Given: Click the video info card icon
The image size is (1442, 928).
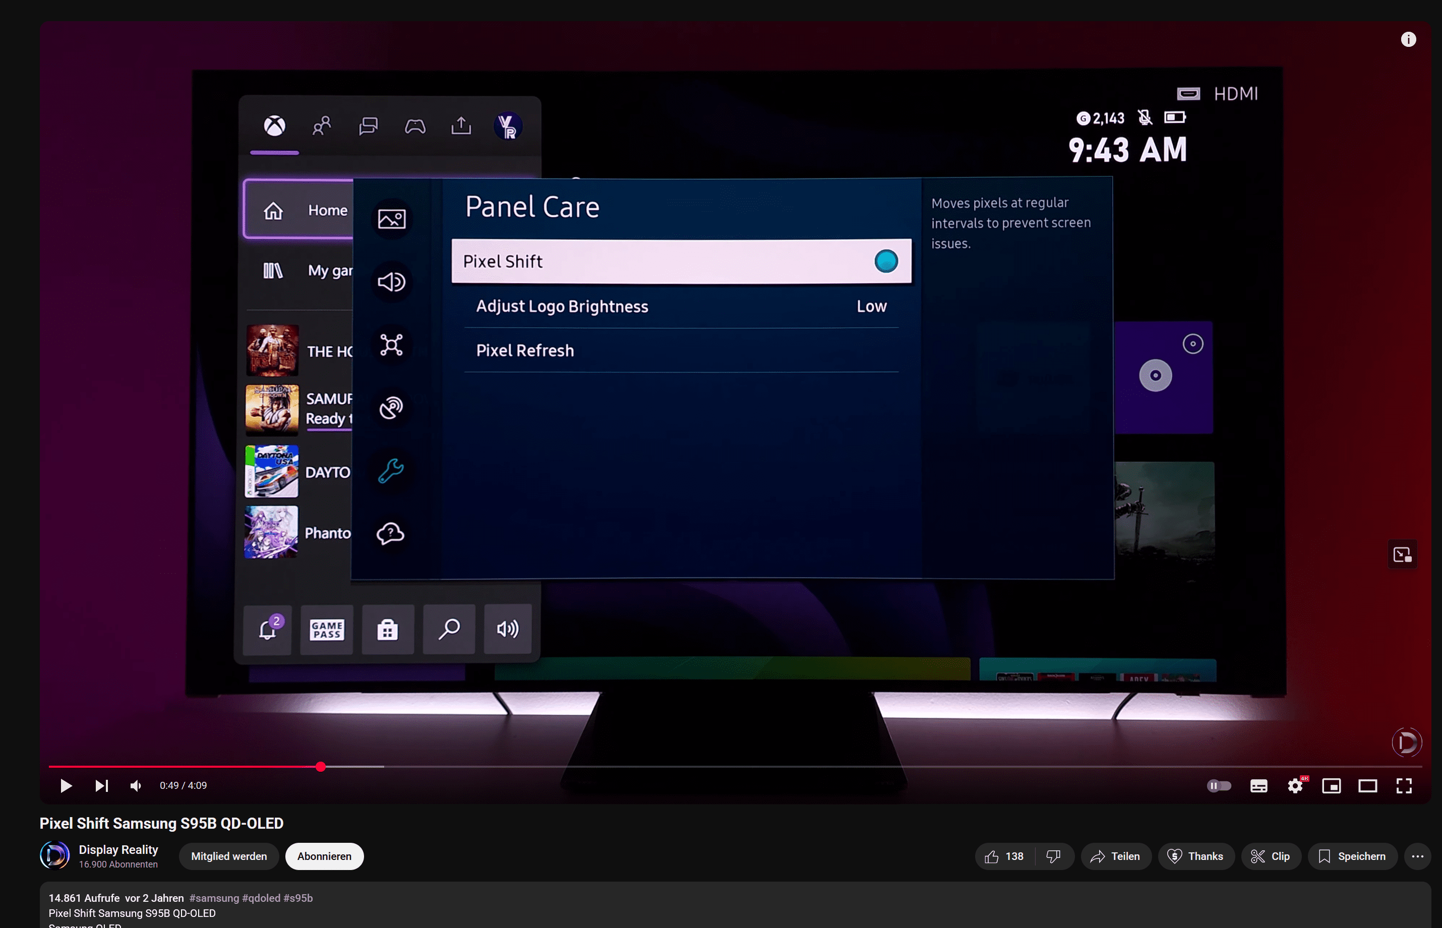Looking at the screenshot, I should [x=1408, y=39].
